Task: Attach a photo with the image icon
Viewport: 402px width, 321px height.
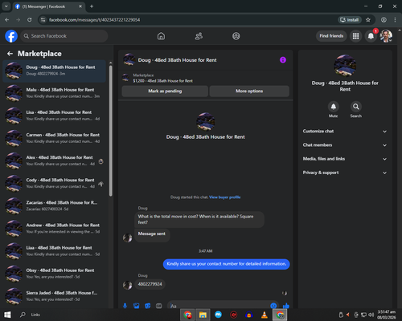Action: pos(137,306)
